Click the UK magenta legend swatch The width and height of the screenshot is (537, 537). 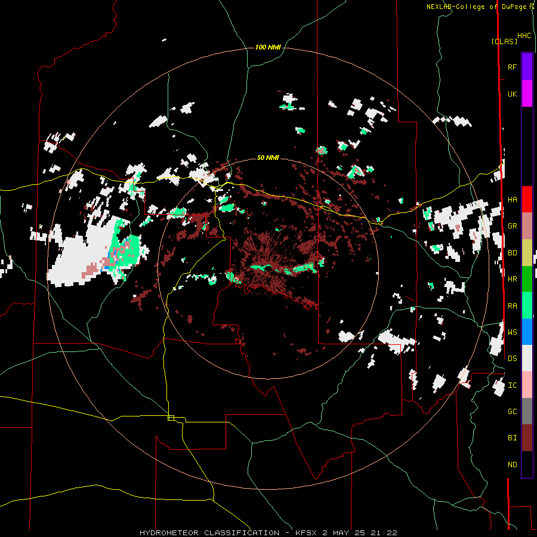527,94
